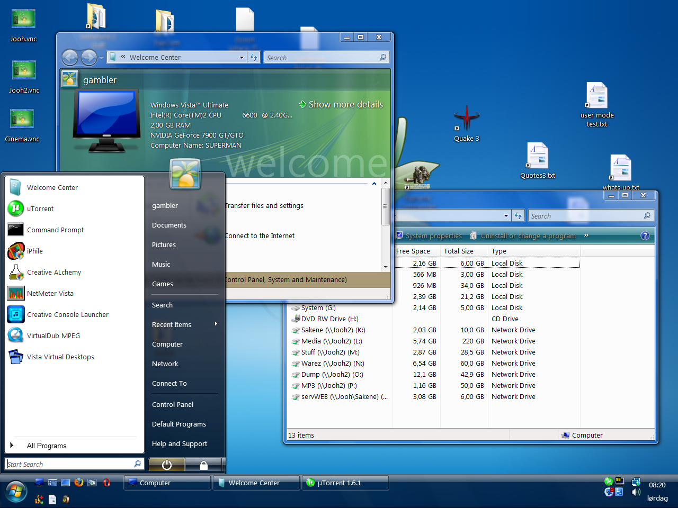Viewport: 678px width, 508px height.
Task: Select the Warez (\\Jooh2) (N:) network drive
Action: (328, 363)
